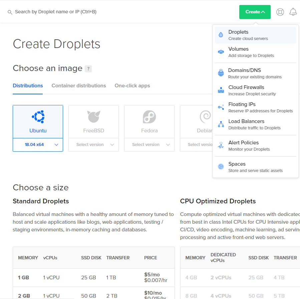The height and width of the screenshot is (299, 300).
Task: Click the Choose an image help question mark
Action: pos(88,69)
